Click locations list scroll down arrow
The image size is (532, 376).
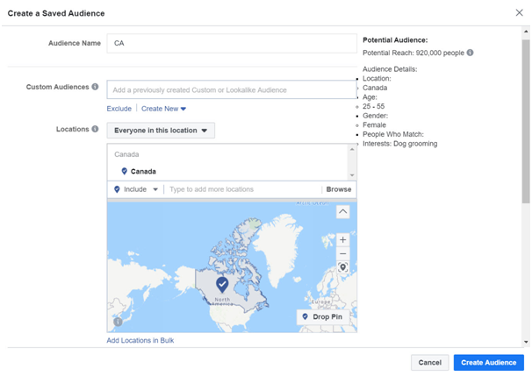(352, 175)
